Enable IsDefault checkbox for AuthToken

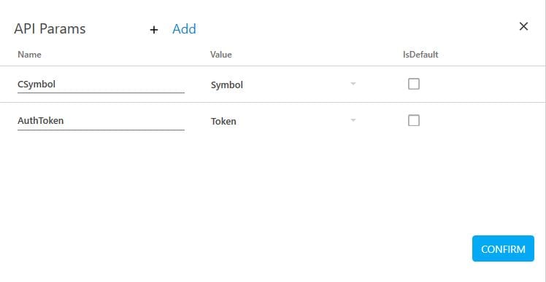coord(414,120)
